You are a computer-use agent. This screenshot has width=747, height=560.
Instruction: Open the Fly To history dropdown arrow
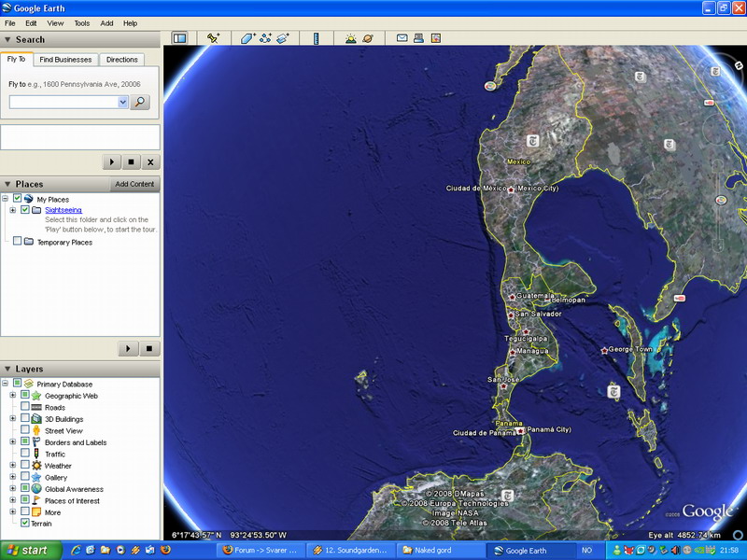click(123, 102)
